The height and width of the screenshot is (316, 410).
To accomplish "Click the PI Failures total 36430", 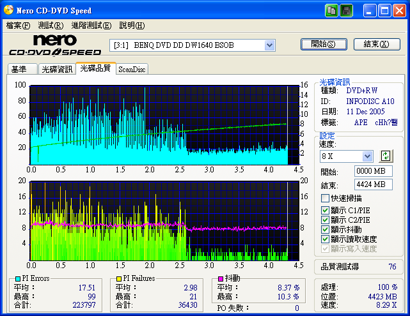I will tap(188, 305).
